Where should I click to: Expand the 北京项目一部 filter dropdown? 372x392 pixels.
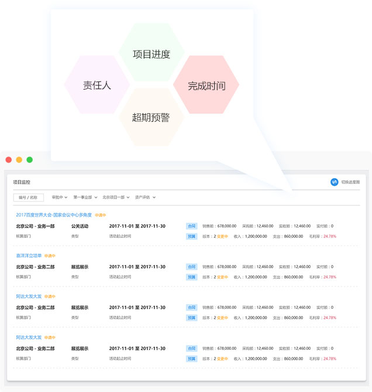coord(115,197)
